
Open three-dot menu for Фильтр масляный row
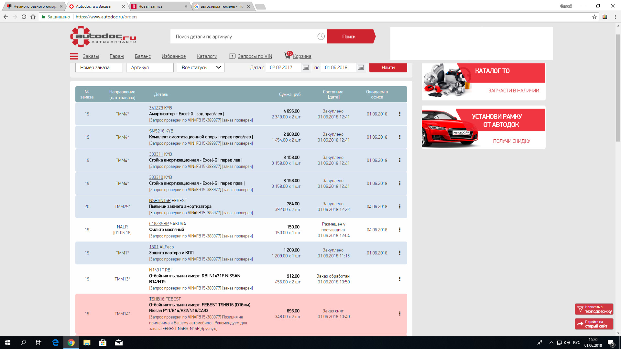[399, 230]
